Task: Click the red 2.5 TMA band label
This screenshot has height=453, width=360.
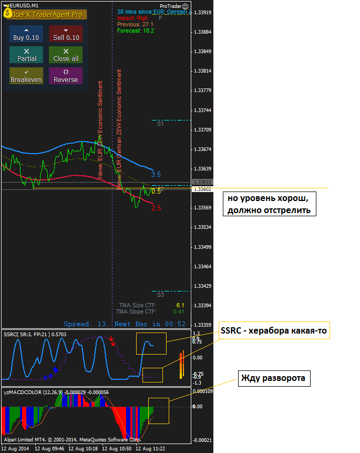Action: [x=156, y=208]
